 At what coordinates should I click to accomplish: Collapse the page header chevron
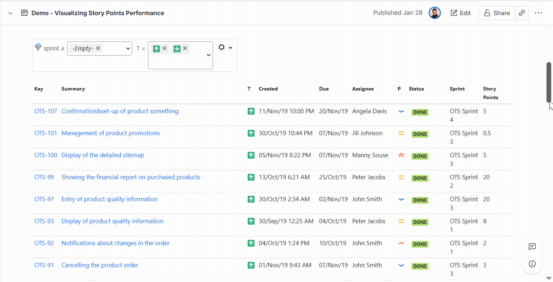pos(10,13)
